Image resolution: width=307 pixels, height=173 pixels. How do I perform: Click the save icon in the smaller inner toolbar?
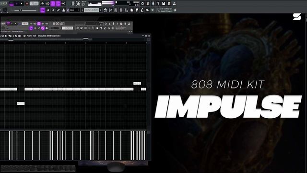(x=121, y=24)
